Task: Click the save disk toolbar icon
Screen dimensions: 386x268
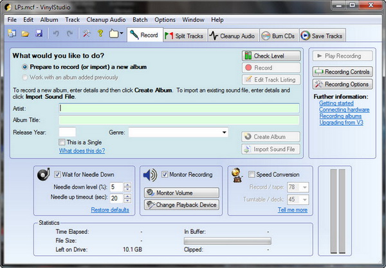Action: click(39, 33)
